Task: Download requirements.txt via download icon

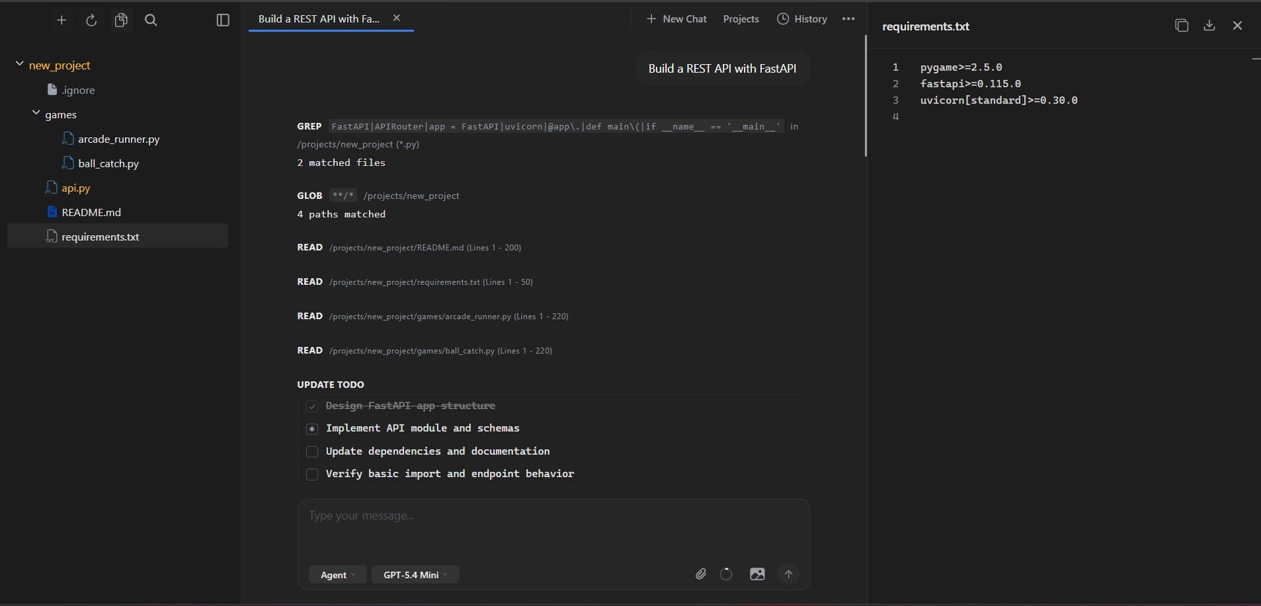Action: (1209, 26)
